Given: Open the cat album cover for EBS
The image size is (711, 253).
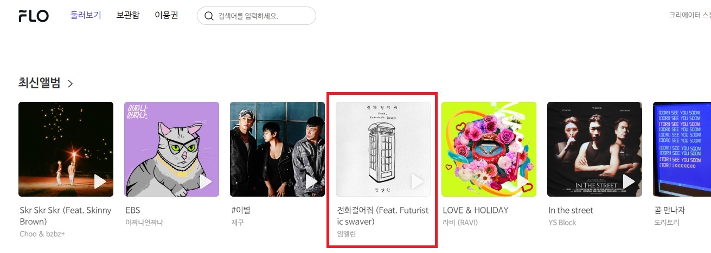Looking at the screenshot, I should (171, 149).
